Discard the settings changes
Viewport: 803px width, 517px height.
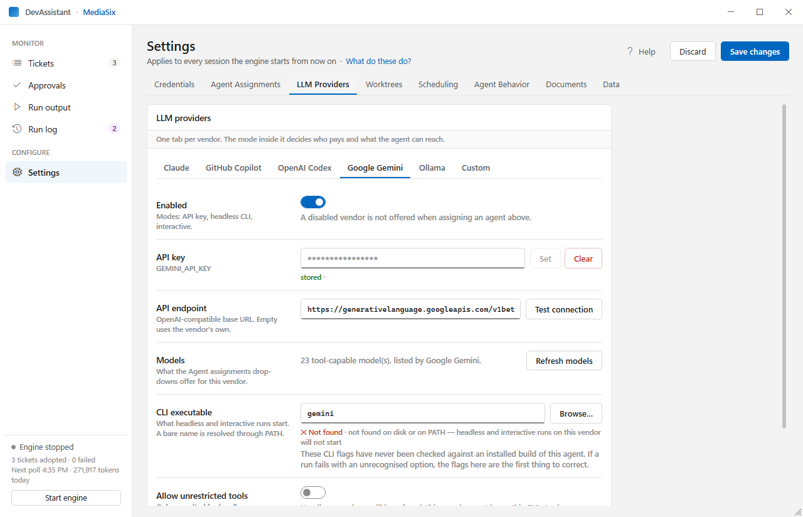pyautogui.click(x=693, y=51)
